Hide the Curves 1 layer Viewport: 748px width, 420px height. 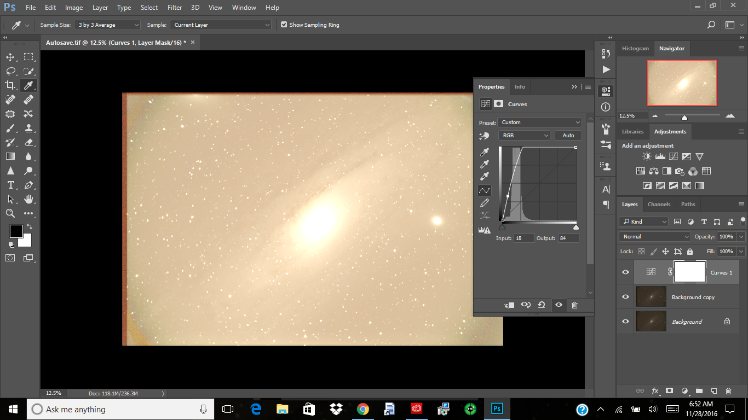pos(626,272)
